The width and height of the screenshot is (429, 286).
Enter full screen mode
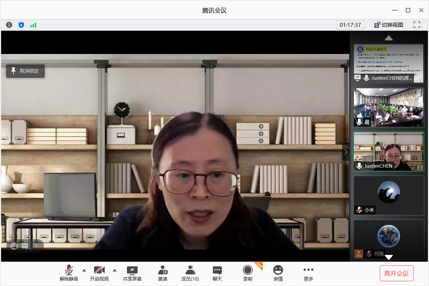point(416,25)
